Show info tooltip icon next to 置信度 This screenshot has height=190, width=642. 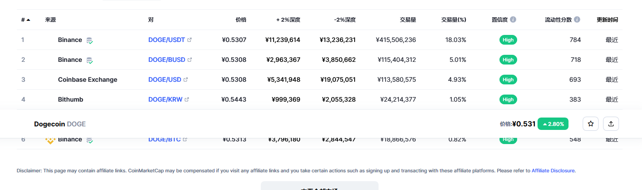pos(513,20)
